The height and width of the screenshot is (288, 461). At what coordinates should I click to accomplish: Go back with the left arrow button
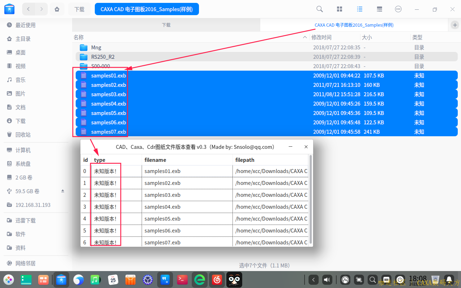28,9
